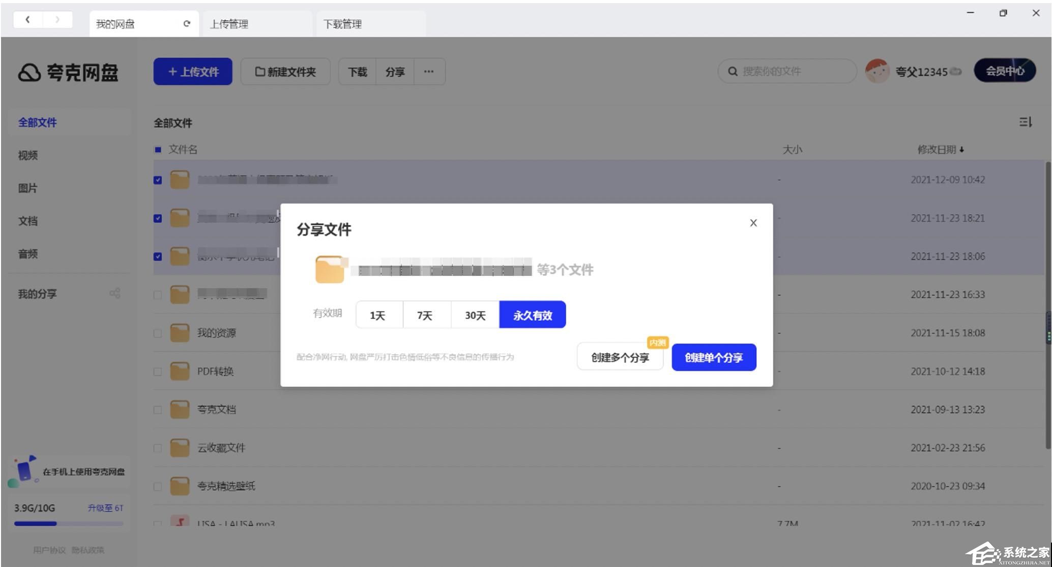The image size is (1052, 567).
Task: Sort by 修改日期 column header
Action: click(941, 149)
